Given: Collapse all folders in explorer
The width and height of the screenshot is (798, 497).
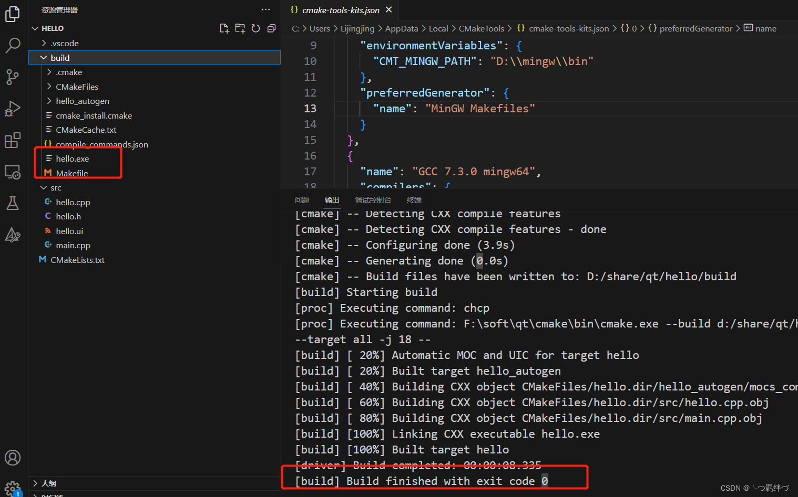Looking at the screenshot, I should pyautogui.click(x=271, y=28).
